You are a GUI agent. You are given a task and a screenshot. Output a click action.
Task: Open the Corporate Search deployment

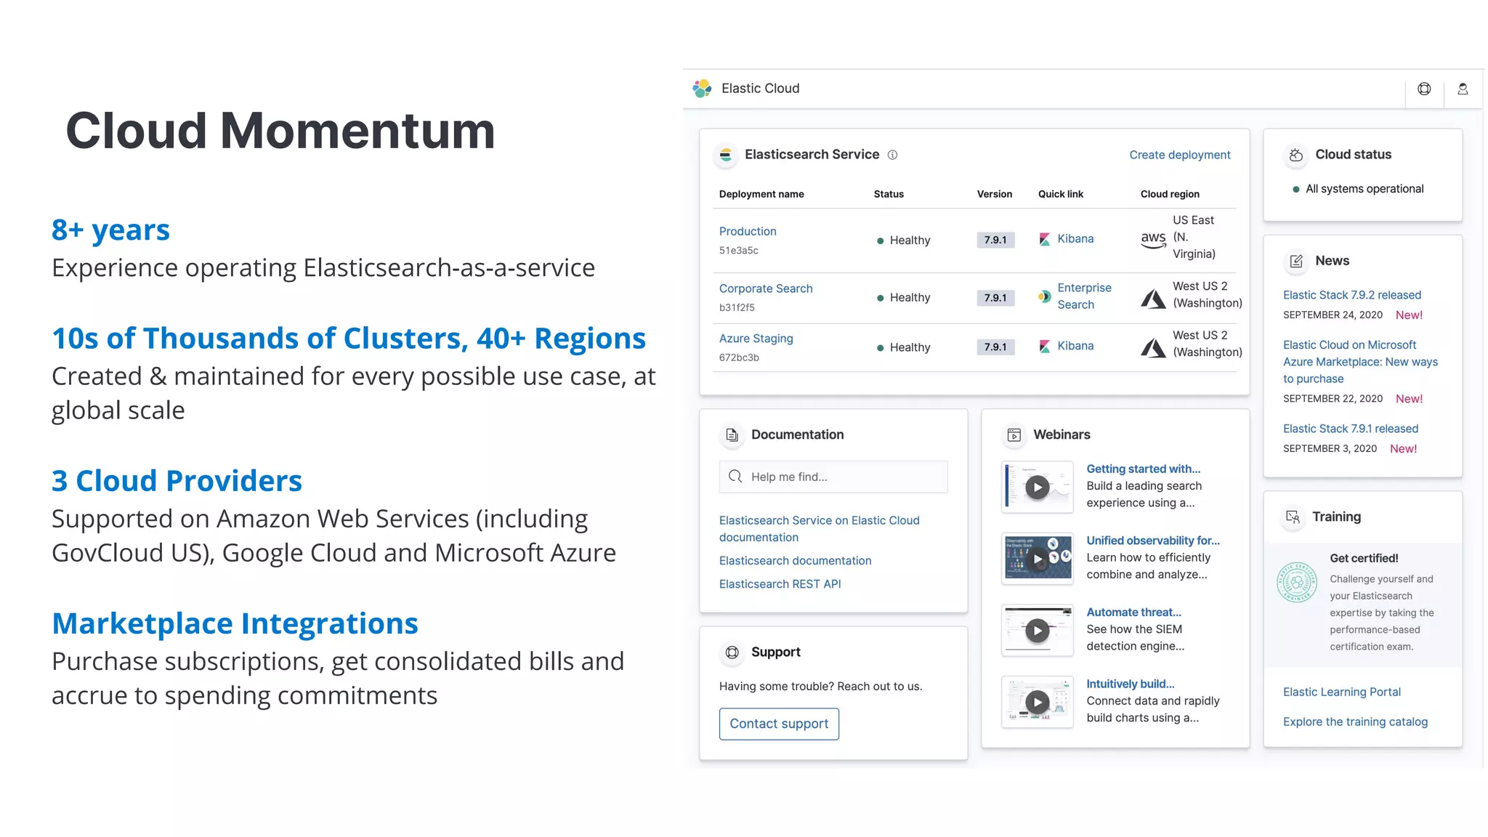[766, 288]
